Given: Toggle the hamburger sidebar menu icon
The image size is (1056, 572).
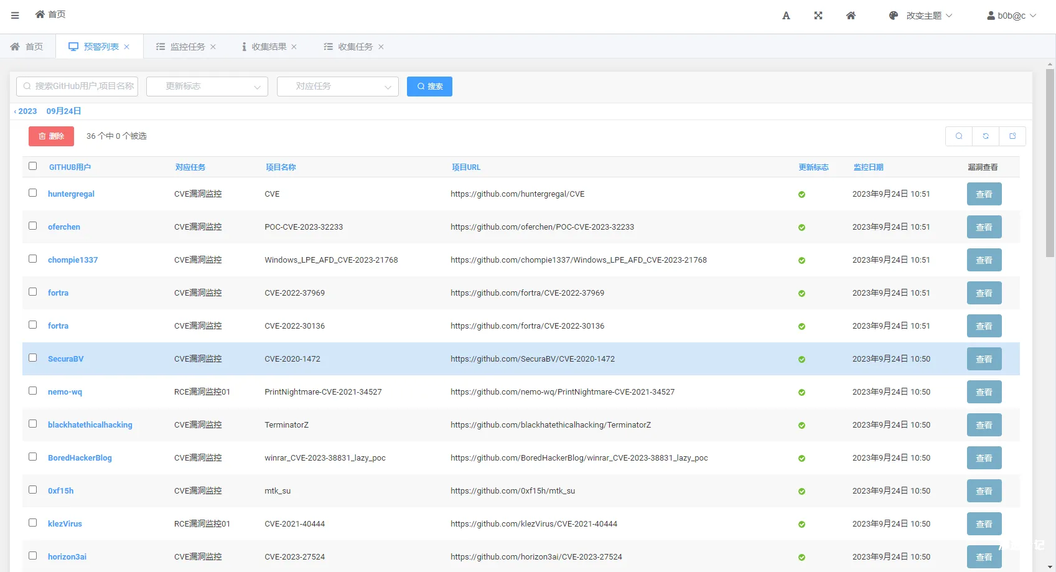Looking at the screenshot, I should (15, 16).
